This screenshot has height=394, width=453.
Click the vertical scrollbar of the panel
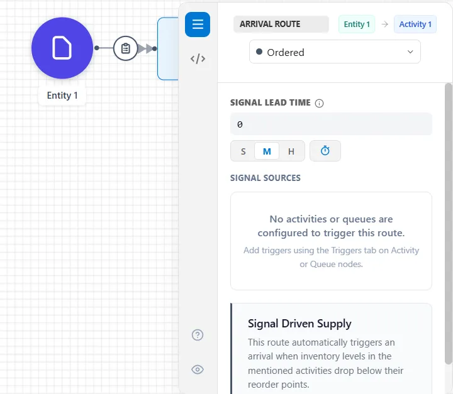449,224
